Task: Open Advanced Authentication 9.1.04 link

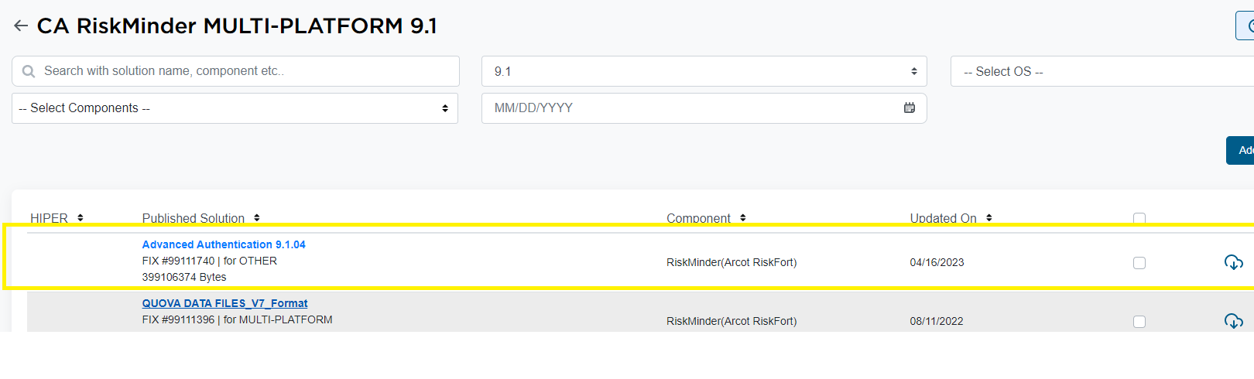Action: click(x=224, y=244)
